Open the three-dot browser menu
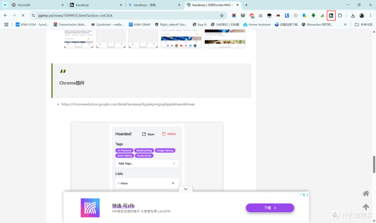376x223 pixels. 370,15
